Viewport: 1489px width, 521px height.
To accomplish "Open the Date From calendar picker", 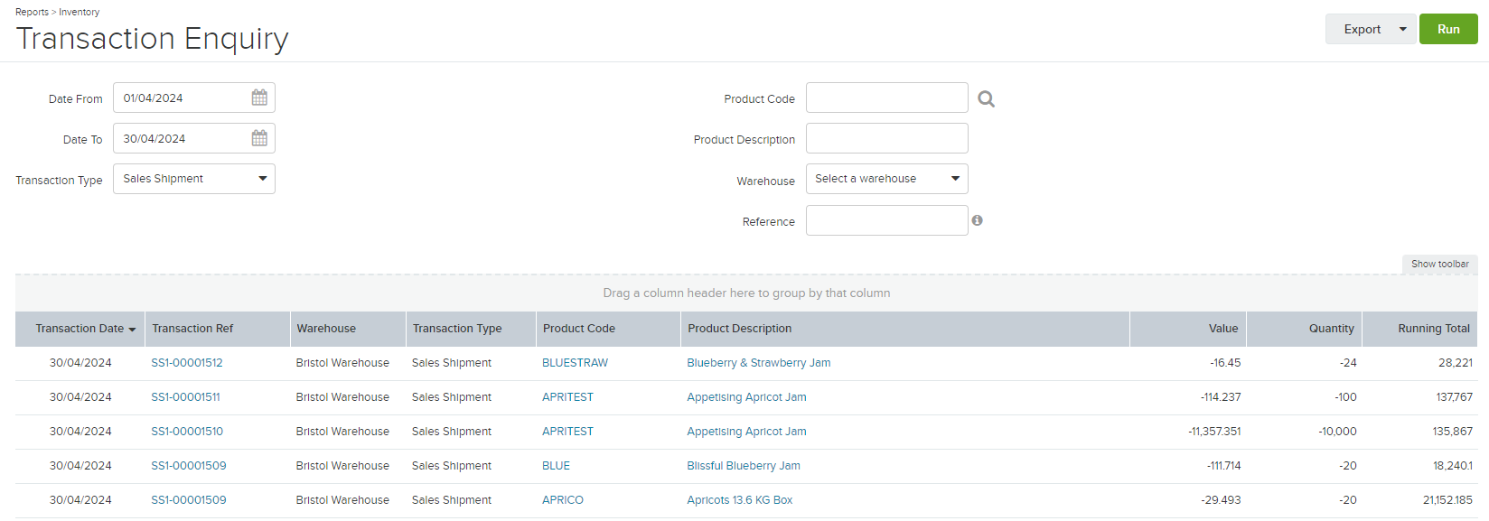I will (259, 98).
